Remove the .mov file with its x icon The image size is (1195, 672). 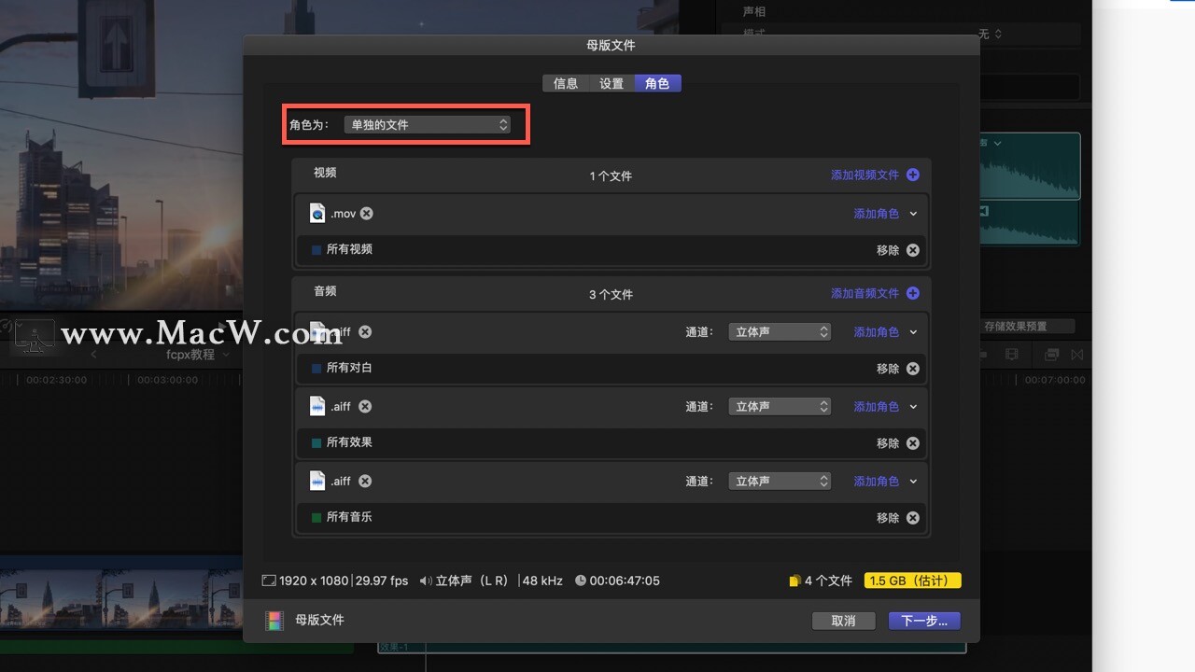pyautogui.click(x=367, y=213)
